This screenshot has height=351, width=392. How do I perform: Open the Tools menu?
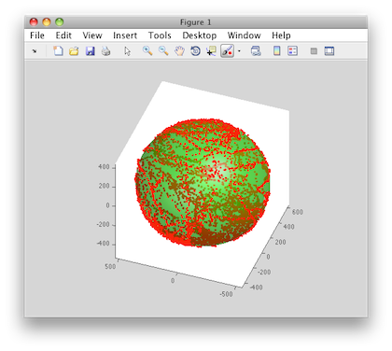tap(160, 35)
